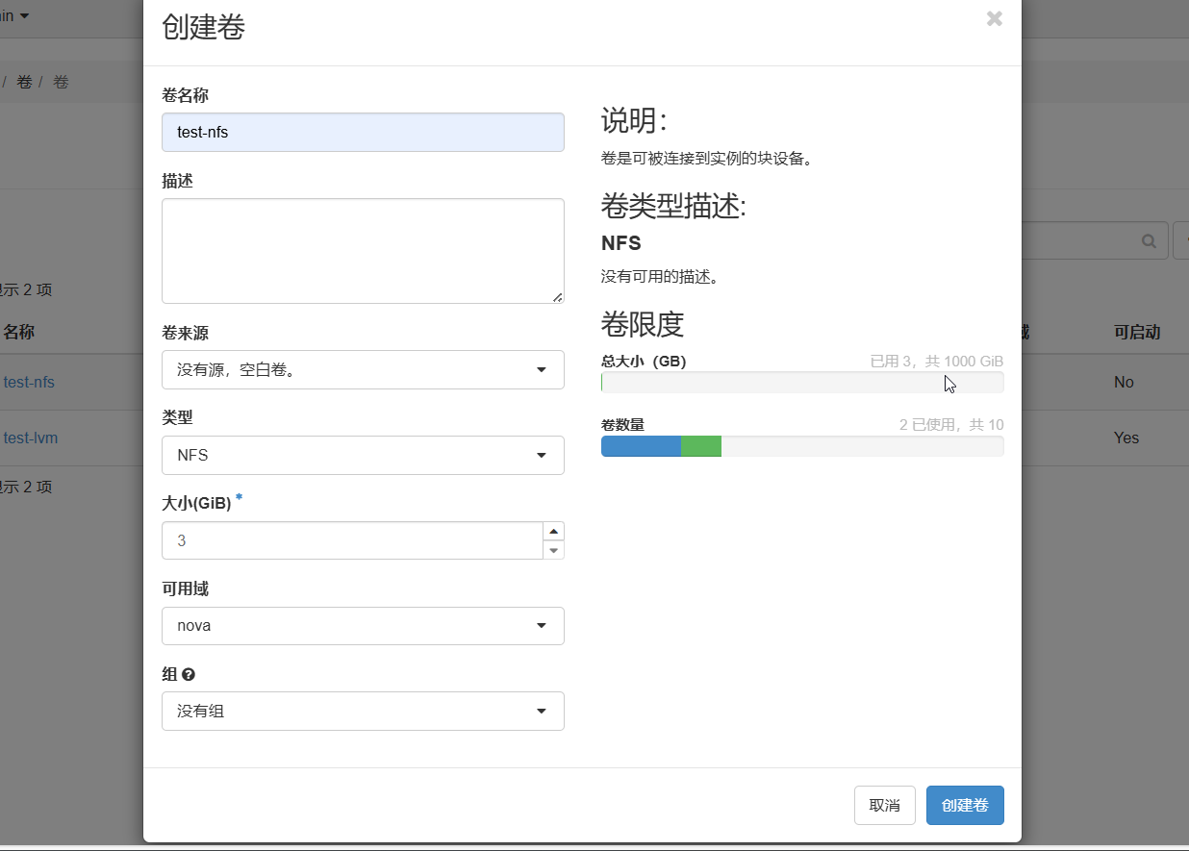This screenshot has width=1189, height=851.
Task: Click the No value in test-nfs row
Action: pyautogui.click(x=1124, y=382)
